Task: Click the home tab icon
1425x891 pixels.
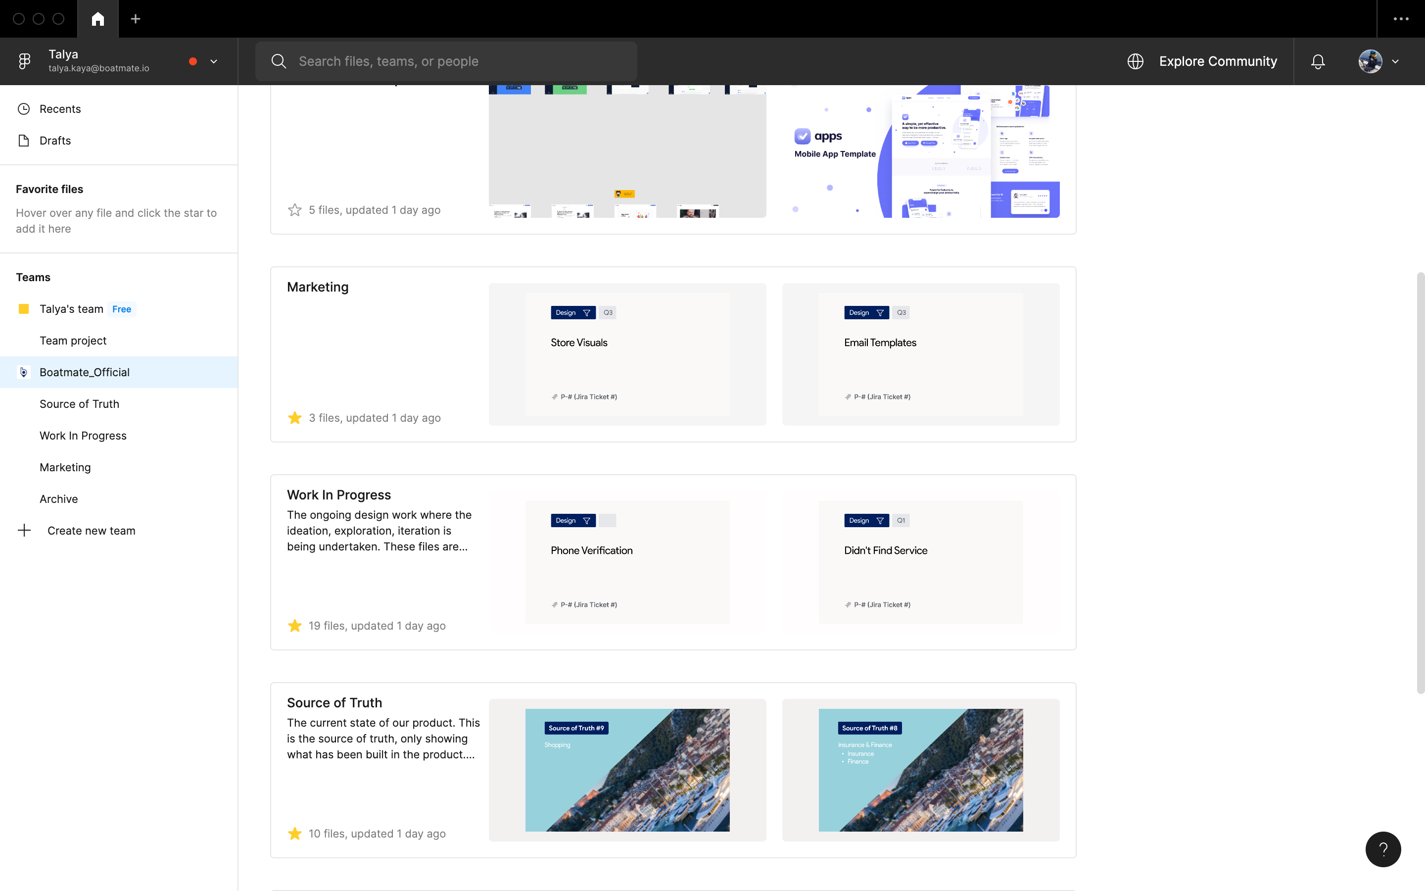Action: 98,19
